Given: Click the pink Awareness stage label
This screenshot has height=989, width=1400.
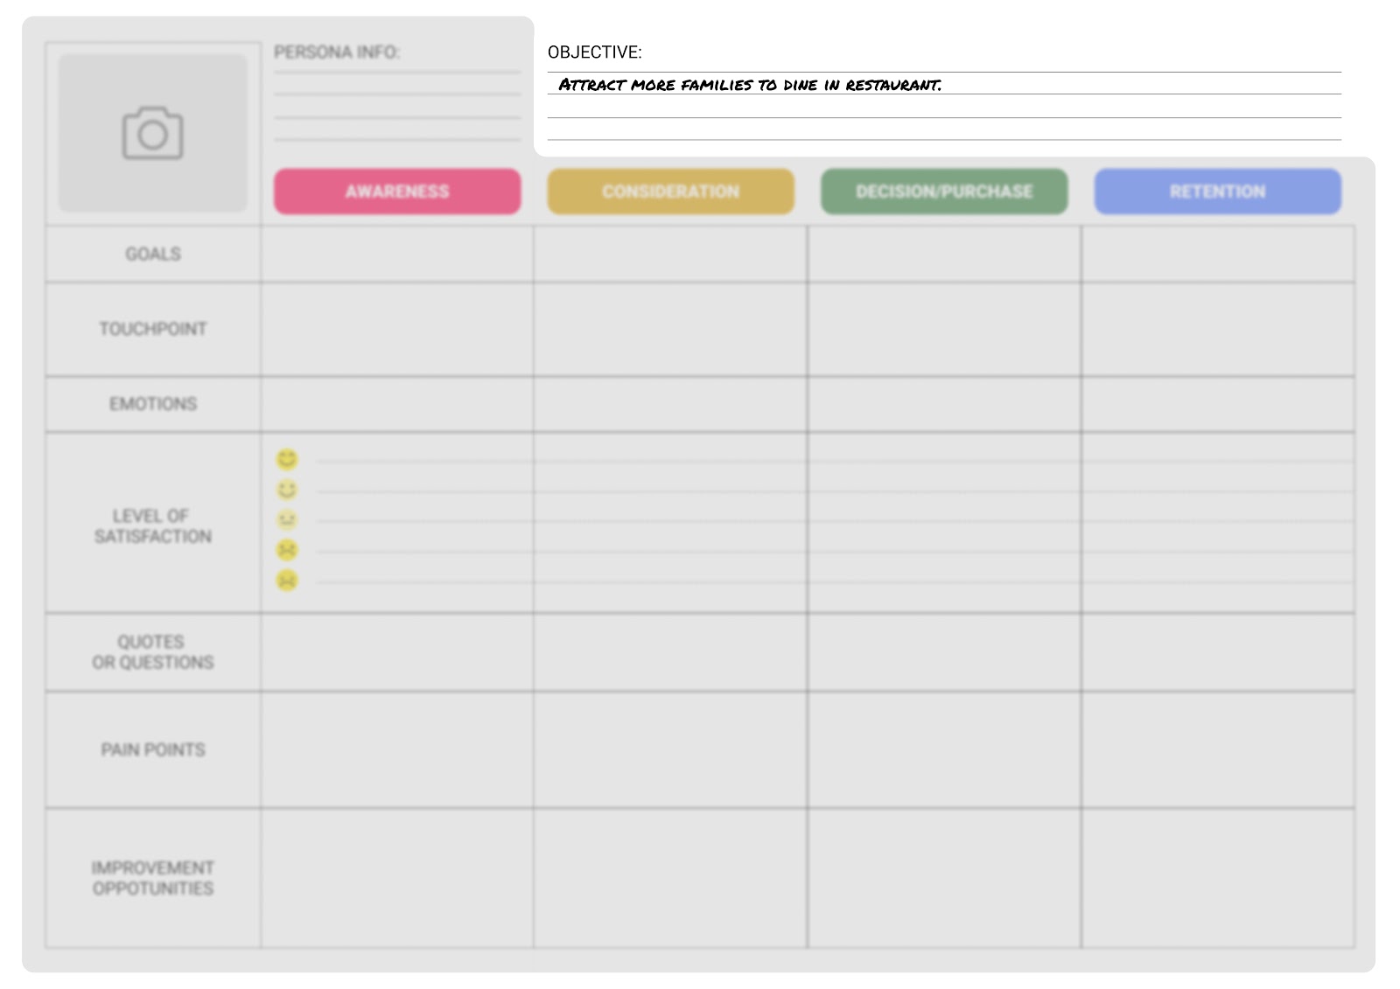Looking at the screenshot, I should pyautogui.click(x=397, y=192).
